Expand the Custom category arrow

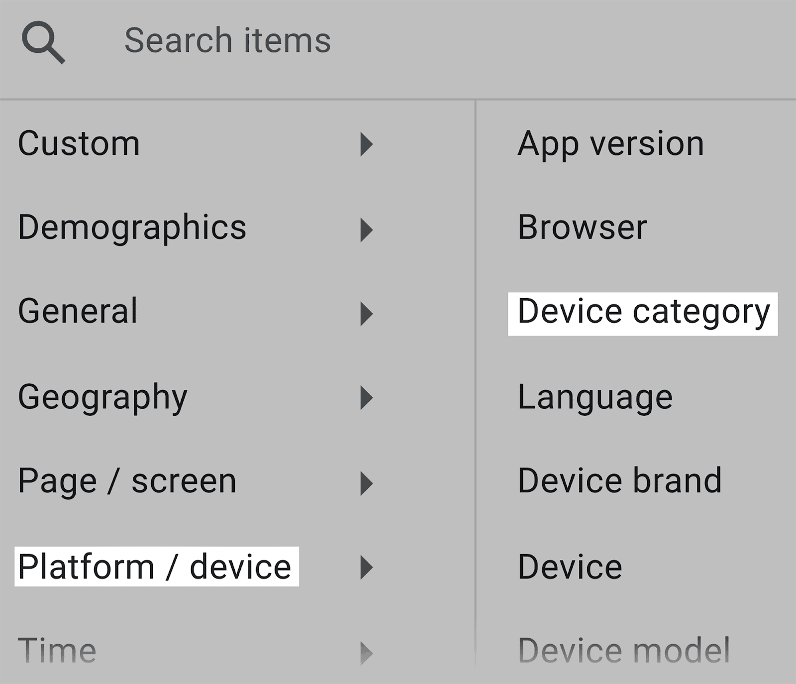point(367,144)
